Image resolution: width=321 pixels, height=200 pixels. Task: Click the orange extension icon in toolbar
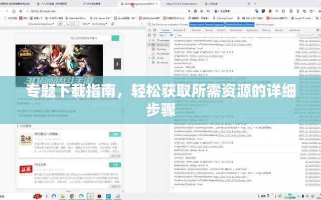pyautogui.click(x=270, y=11)
